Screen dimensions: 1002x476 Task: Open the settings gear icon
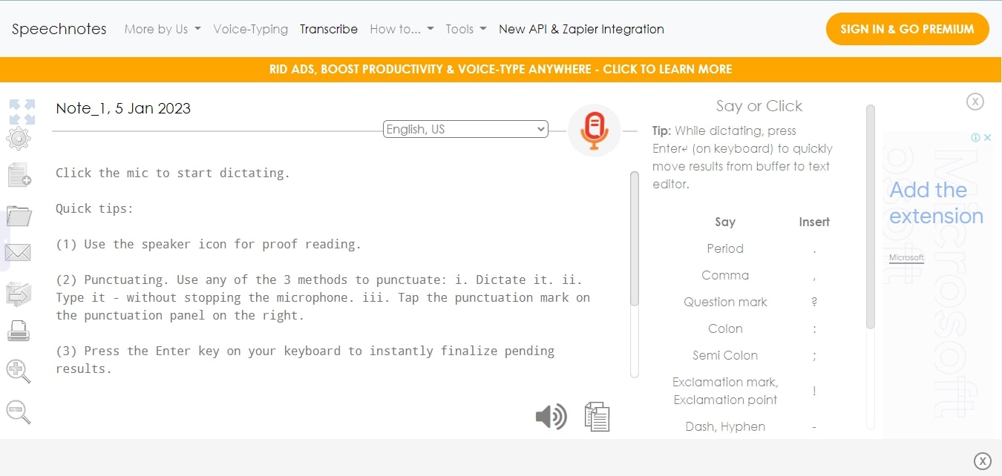click(19, 139)
